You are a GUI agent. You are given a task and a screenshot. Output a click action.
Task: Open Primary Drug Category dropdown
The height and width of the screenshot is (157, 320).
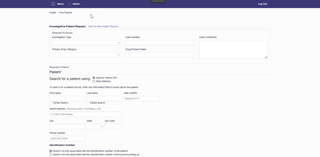[x=86, y=55]
